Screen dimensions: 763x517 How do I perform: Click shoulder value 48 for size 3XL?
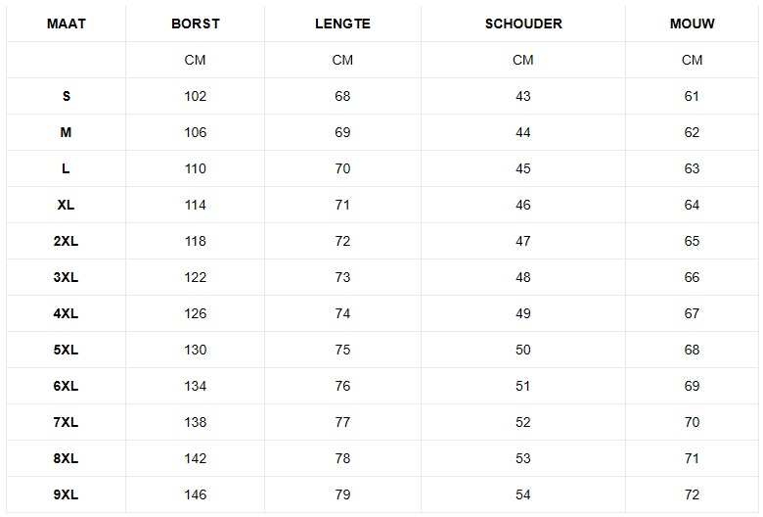coord(523,277)
